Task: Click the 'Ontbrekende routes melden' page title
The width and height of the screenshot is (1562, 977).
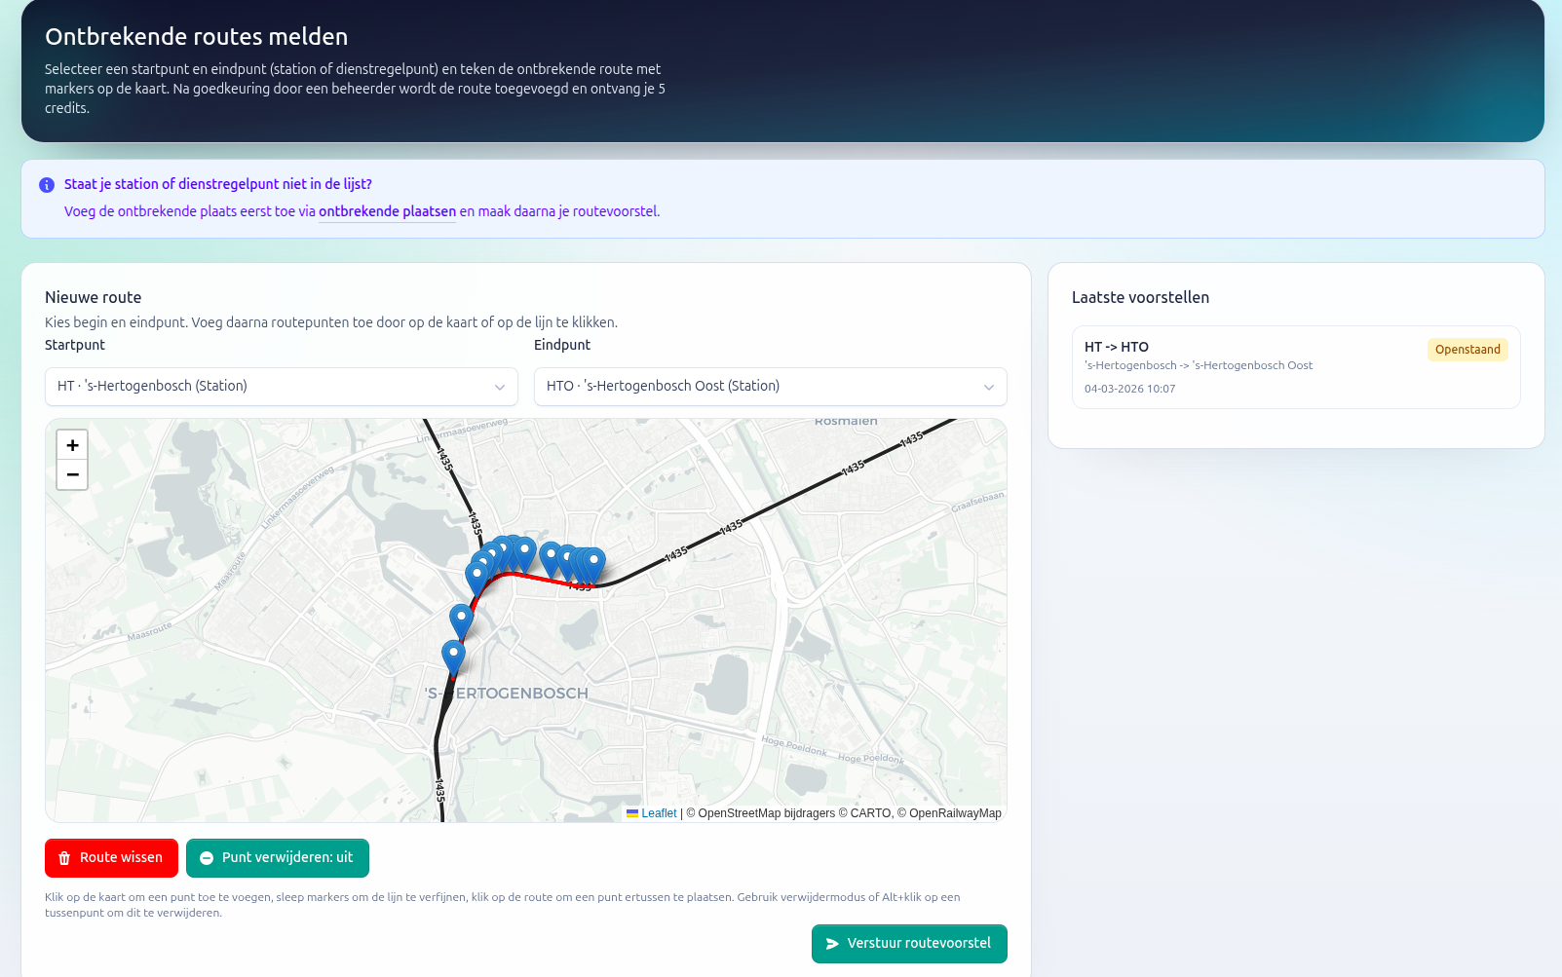Action: click(x=196, y=37)
